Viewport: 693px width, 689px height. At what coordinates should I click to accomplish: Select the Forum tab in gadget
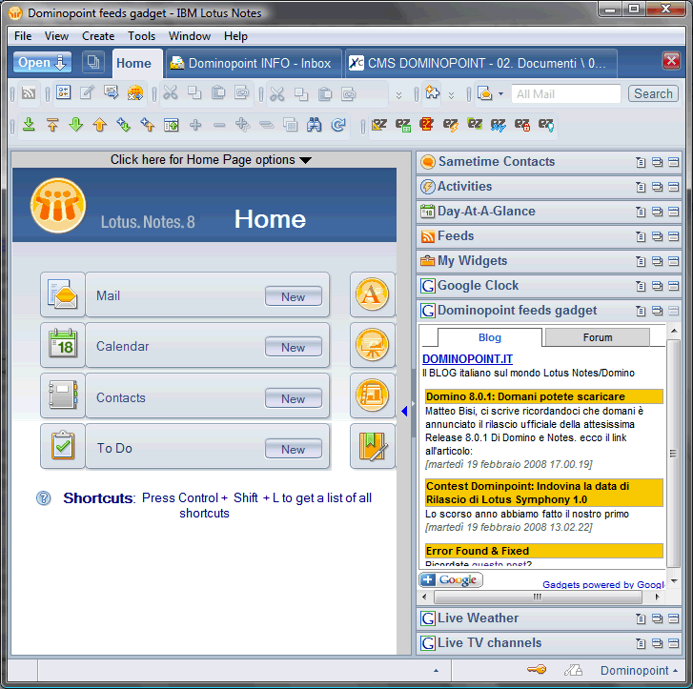pos(598,337)
